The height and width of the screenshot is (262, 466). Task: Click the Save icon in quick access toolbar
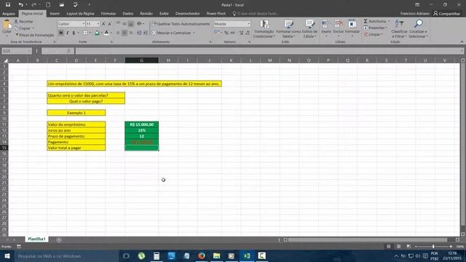coord(8,4)
